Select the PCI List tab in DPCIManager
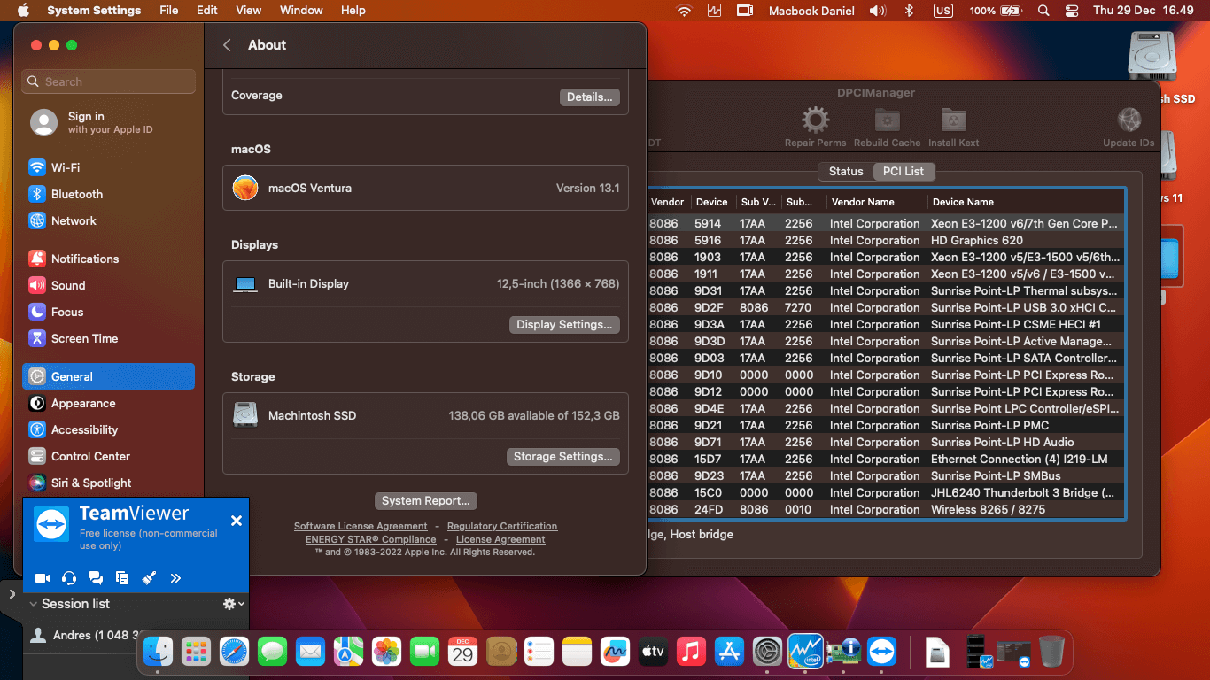 coord(904,171)
